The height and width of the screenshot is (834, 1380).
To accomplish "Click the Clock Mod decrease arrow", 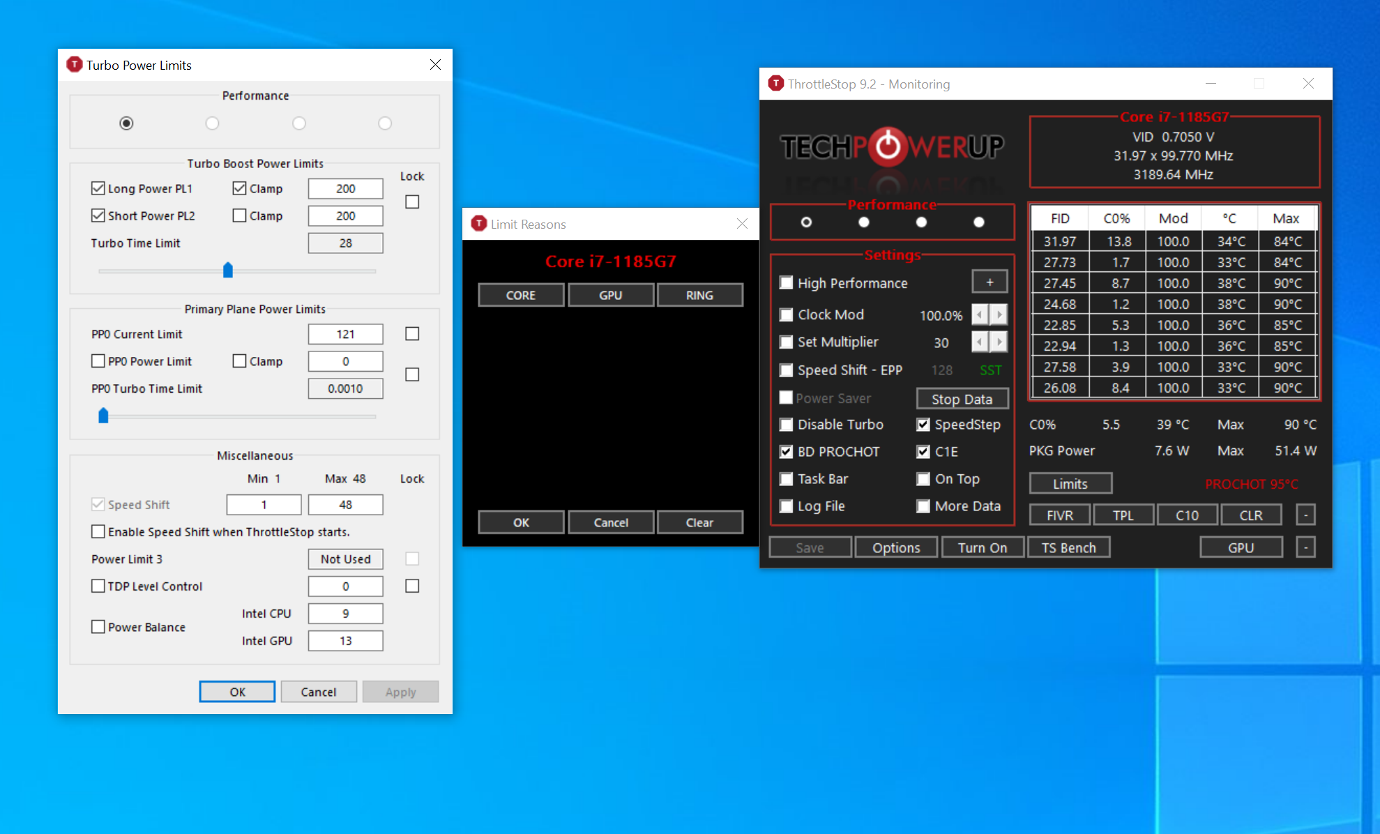I will [980, 314].
